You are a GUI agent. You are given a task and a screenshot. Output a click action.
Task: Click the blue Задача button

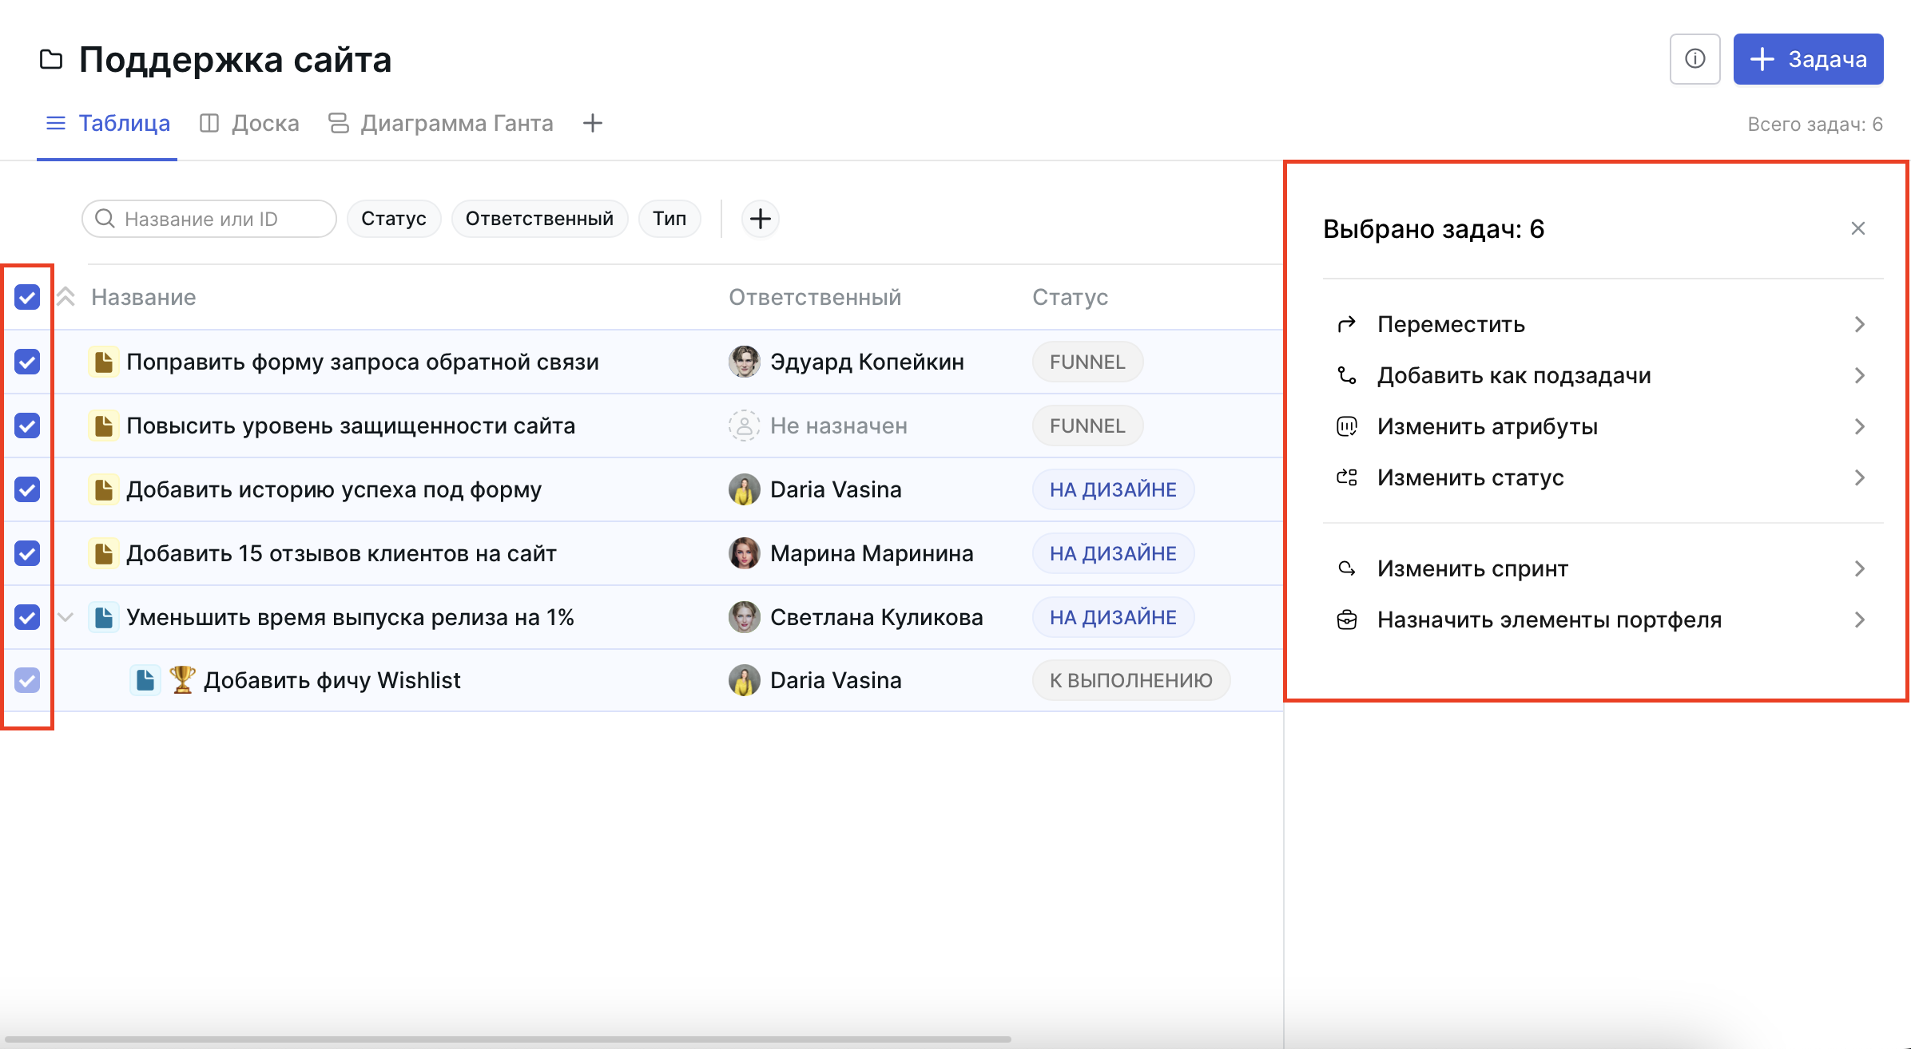(x=1807, y=59)
